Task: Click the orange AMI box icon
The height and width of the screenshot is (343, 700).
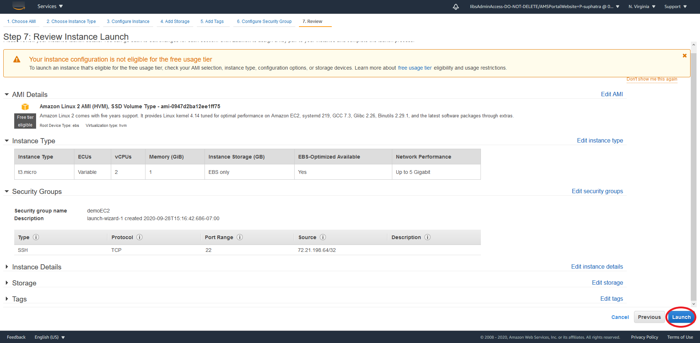Action: pos(25,107)
